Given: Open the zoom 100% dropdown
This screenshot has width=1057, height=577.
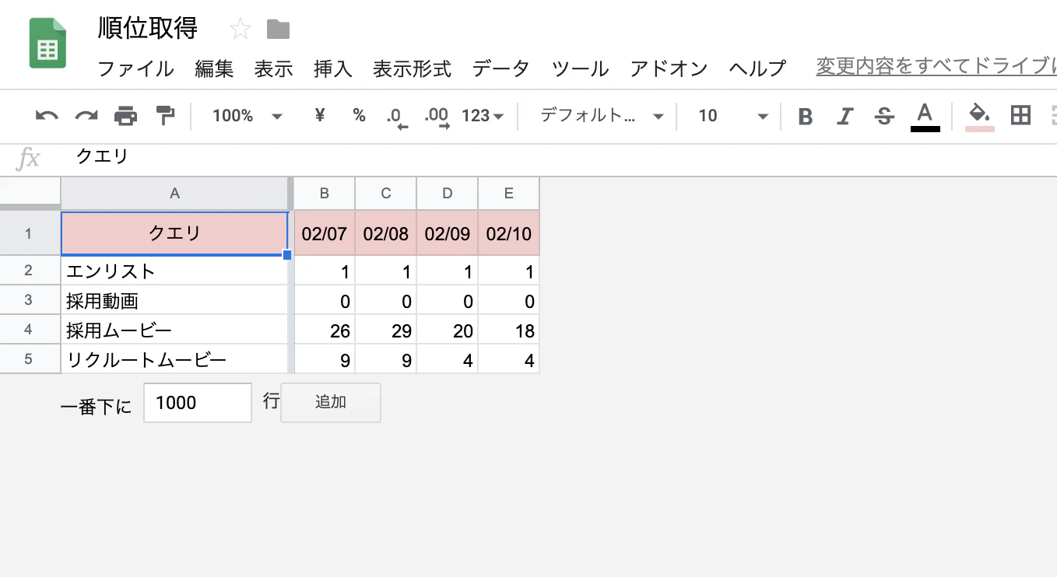Looking at the screenshot, I should [247, 116].
